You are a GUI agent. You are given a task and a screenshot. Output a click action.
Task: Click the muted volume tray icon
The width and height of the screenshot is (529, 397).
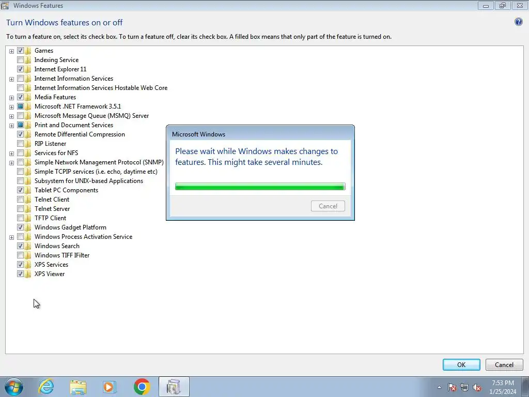tap(477, 387)
